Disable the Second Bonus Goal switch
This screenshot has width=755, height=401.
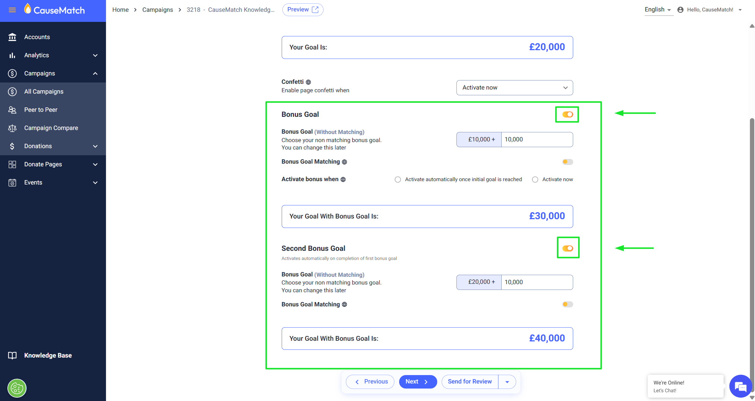[x=567, y=248]
